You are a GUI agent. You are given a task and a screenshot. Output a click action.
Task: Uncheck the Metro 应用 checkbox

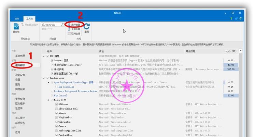pos(52,100)
